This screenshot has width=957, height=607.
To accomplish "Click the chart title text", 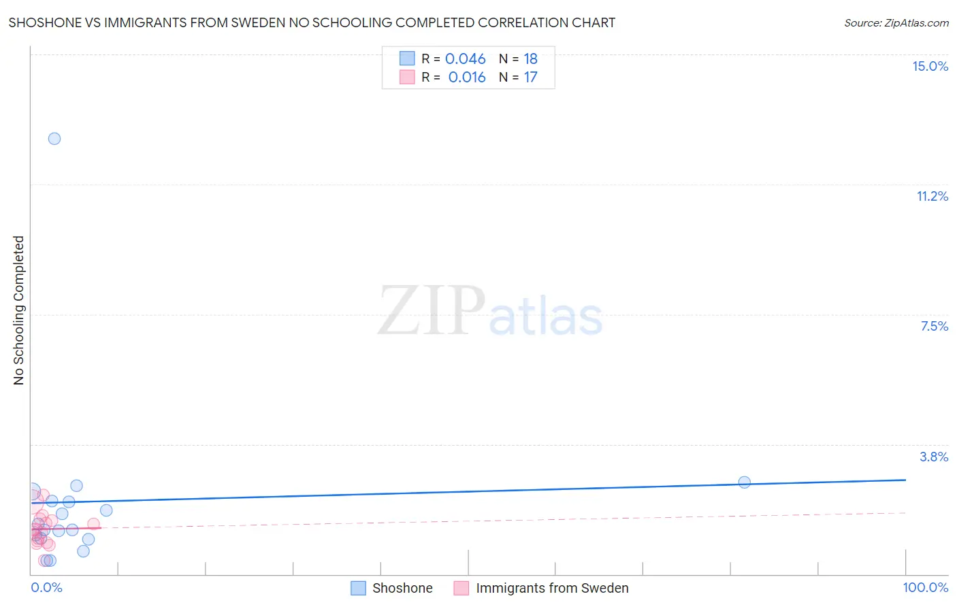I will pyautogui.click(x=312, y=22).
